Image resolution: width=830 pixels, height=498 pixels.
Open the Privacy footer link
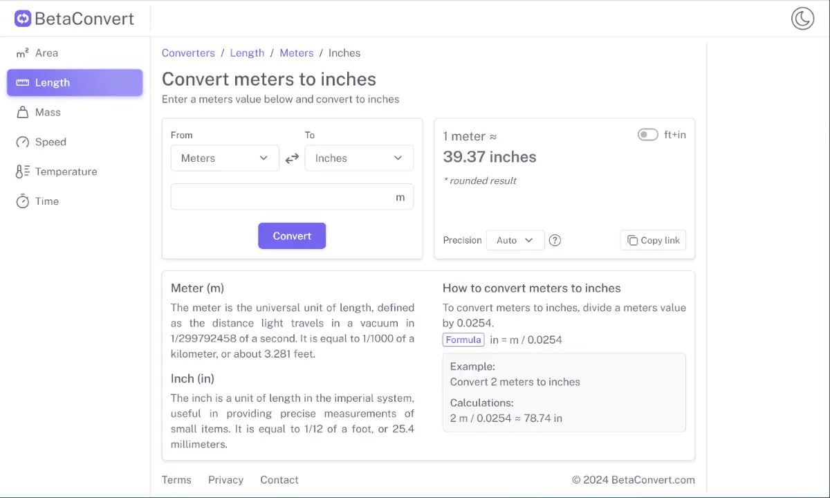tap(225, 480)
